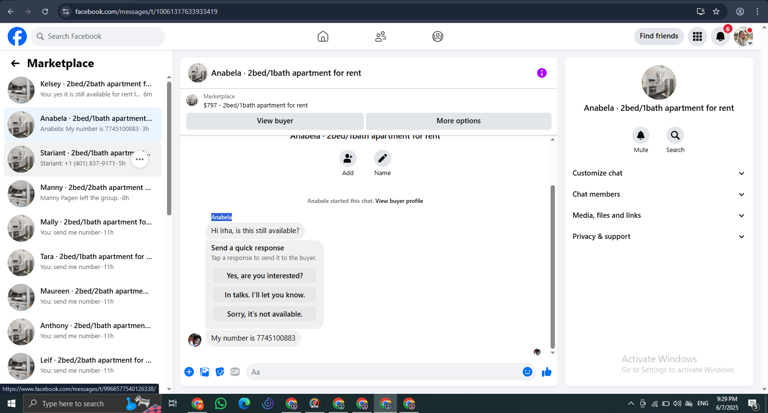The height and width of the screenshot is (413, 768).
Task: Click the browser address bar URL
Action: (146, 12)
